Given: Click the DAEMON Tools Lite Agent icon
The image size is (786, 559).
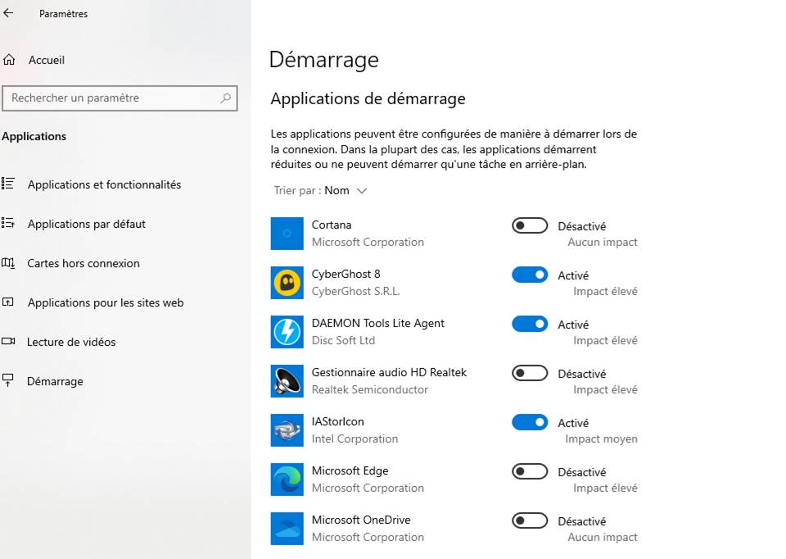Looking at the screenshot, I should 287,332.
